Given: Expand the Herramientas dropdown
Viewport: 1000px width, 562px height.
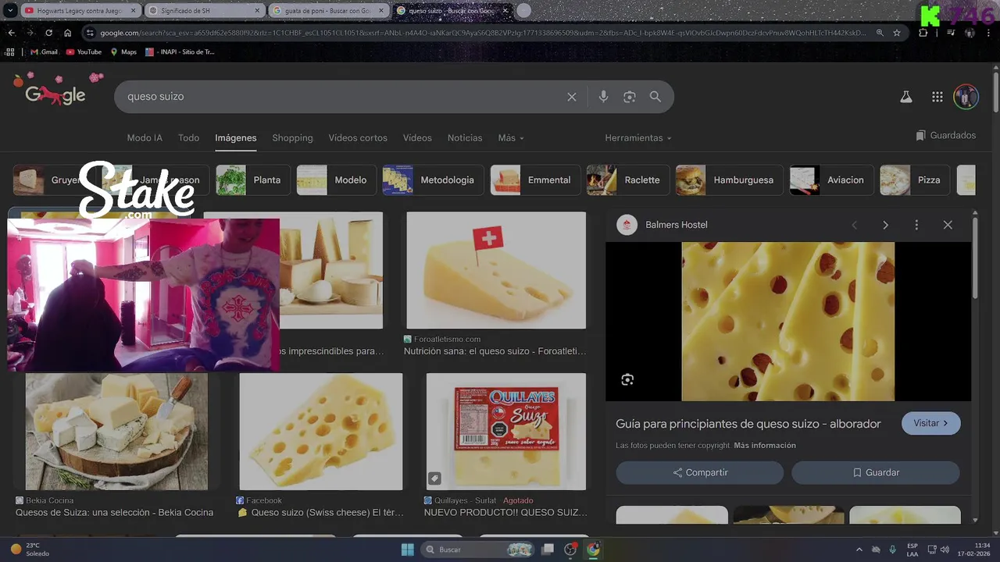Looking at the screenshot, I should [638, 138].
